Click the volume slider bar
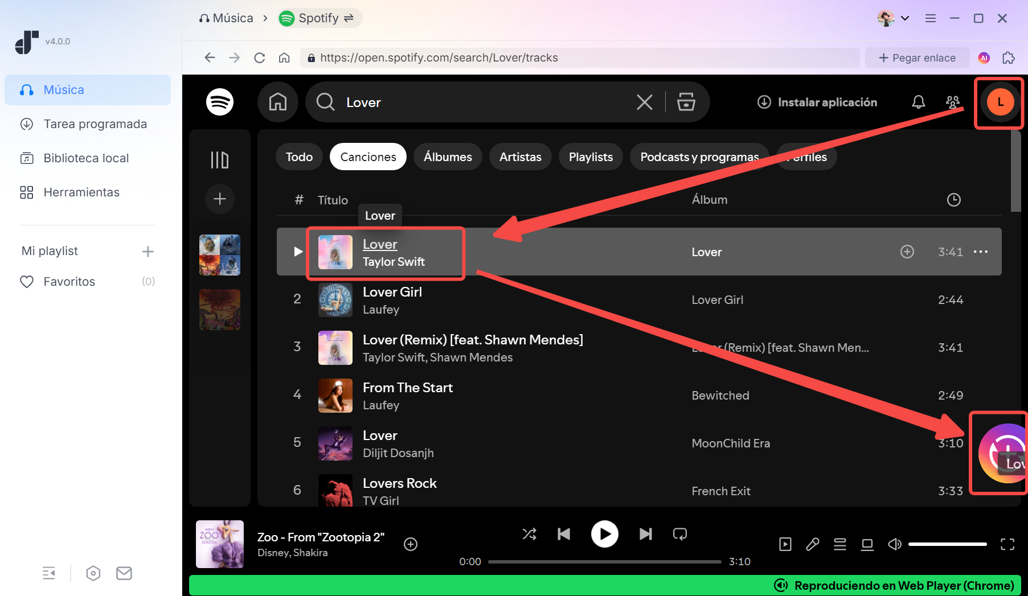Image resolution: width=1028 pixels, height=596 pixels. click(x=947, y=545)
